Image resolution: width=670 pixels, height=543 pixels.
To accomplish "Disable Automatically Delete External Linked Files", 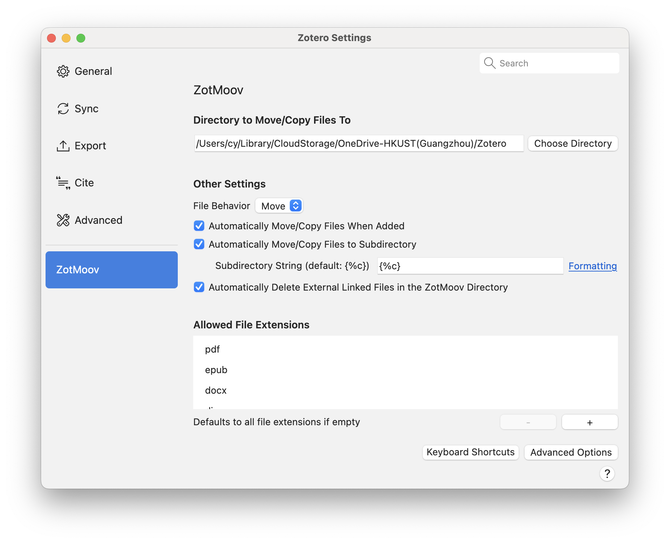I will (x=199, y=287).
